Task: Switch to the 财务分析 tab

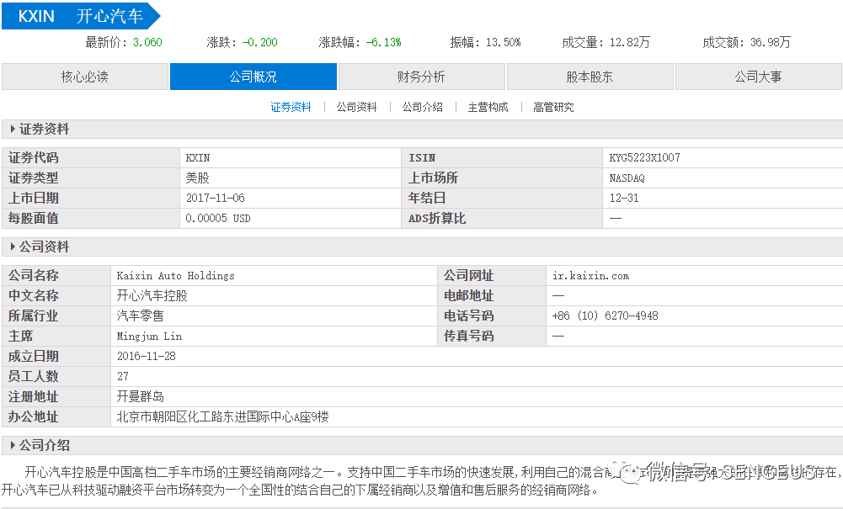Action: (421, 77)
